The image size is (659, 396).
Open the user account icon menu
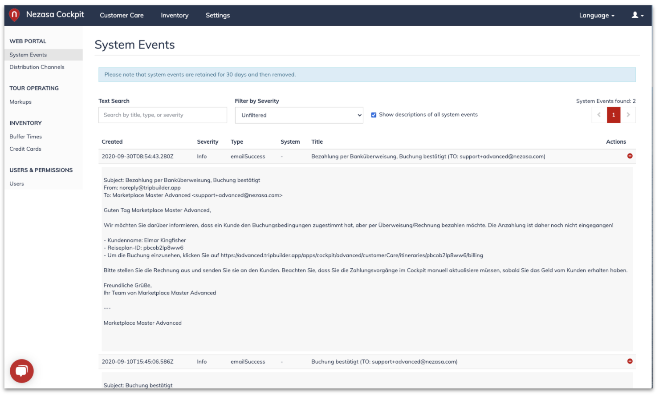click(x=638, y=15)
